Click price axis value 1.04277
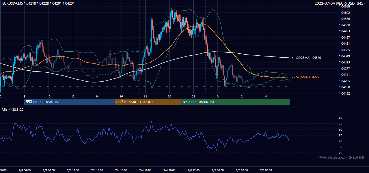The width and height of the screenshot is (369, 173). point(345,69)
